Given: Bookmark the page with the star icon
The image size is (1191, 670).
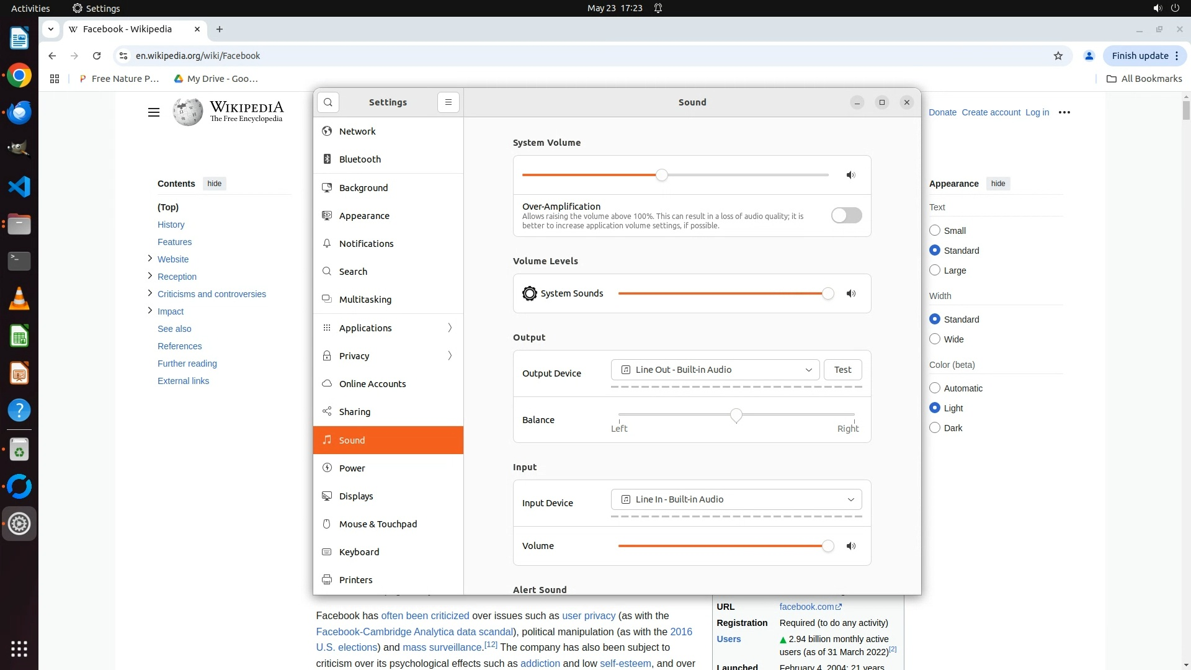Looking at the screenshot, I should pyautogui.click(x=1058, y=56).
